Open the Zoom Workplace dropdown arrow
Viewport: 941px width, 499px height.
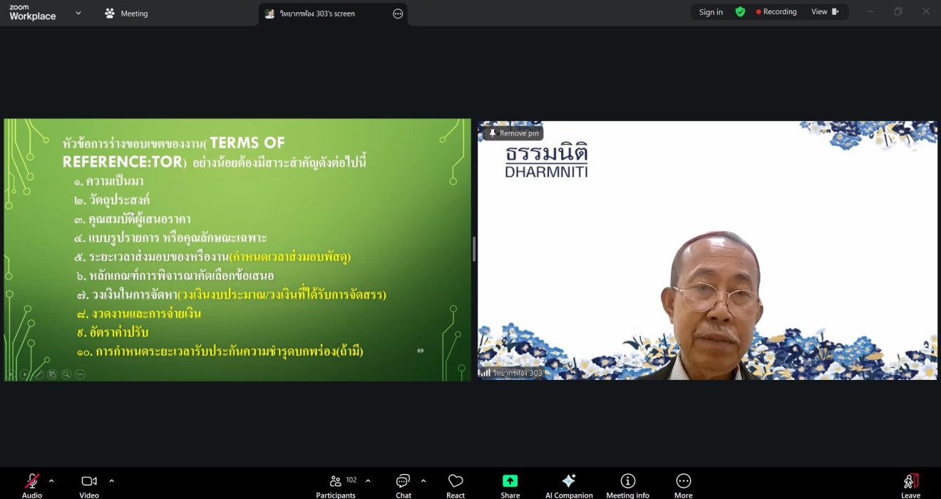pos(78,13)
